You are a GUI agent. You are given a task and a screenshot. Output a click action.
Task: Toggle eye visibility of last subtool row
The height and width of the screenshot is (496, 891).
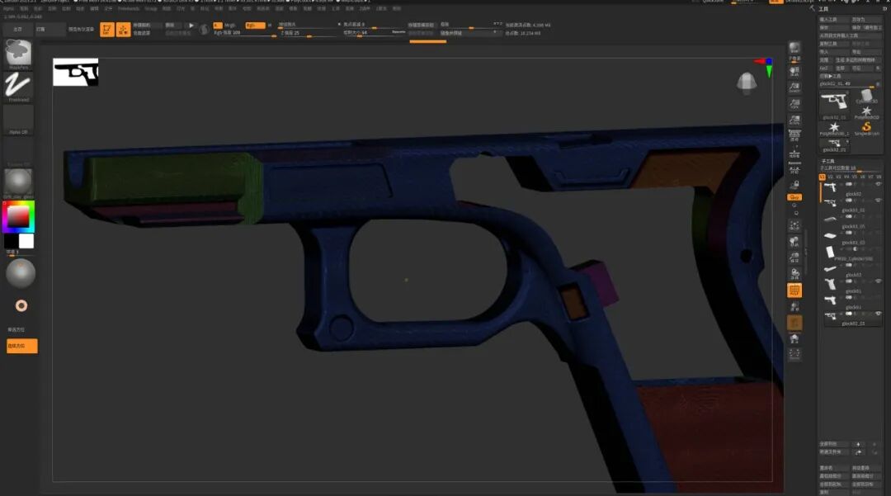point(879,314)
